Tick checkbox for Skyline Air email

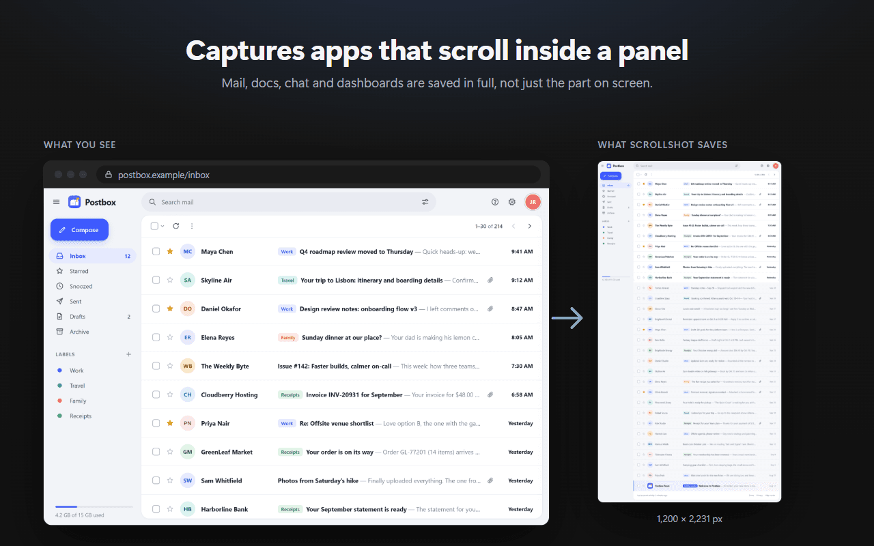[x=156, y=281]
